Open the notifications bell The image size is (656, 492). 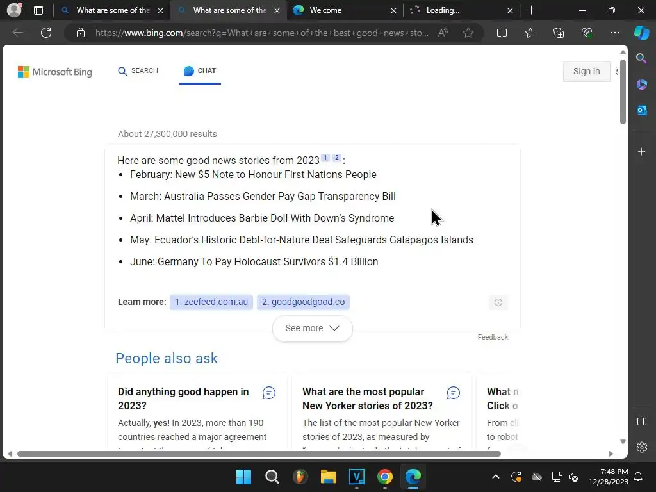pos(639,477)
